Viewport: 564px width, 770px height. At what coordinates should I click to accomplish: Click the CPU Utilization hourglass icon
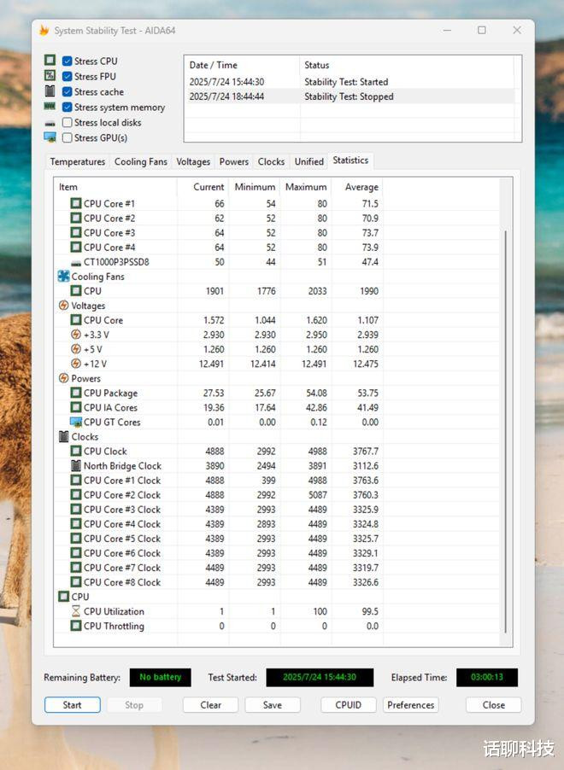[76, 611]
